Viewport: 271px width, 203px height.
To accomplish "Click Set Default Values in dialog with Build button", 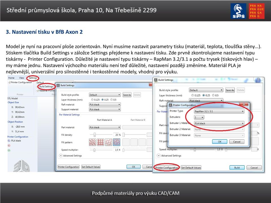I will tap(191, 167).
